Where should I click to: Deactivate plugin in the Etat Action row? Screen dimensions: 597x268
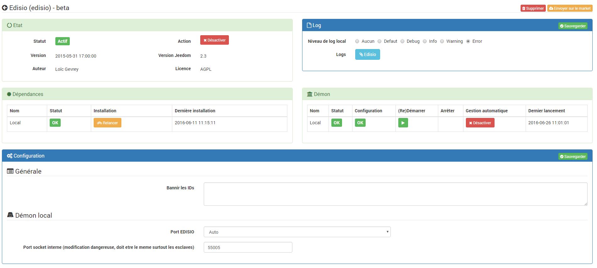point(214,40)
